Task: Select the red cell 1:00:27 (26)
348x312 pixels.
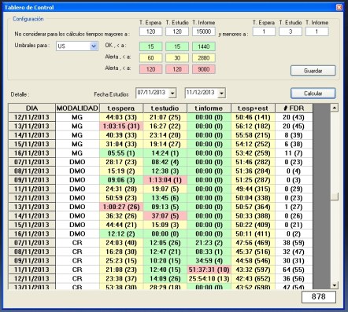Action: (x=121, y=207)
